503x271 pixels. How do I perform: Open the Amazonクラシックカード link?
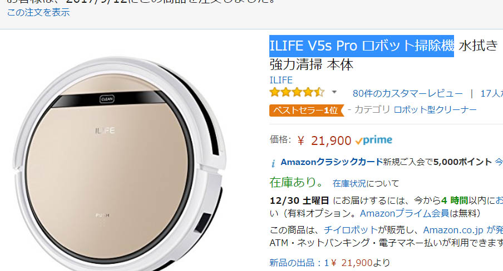(x=332, y=162)
